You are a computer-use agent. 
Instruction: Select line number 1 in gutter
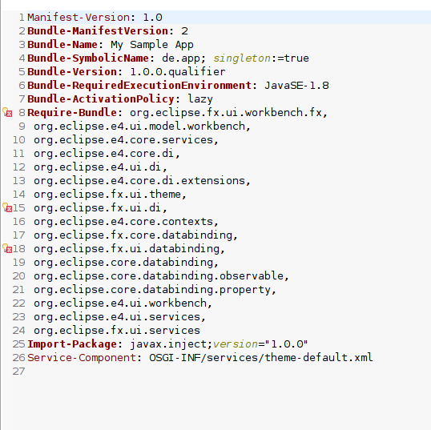click(x=22, y=18)
